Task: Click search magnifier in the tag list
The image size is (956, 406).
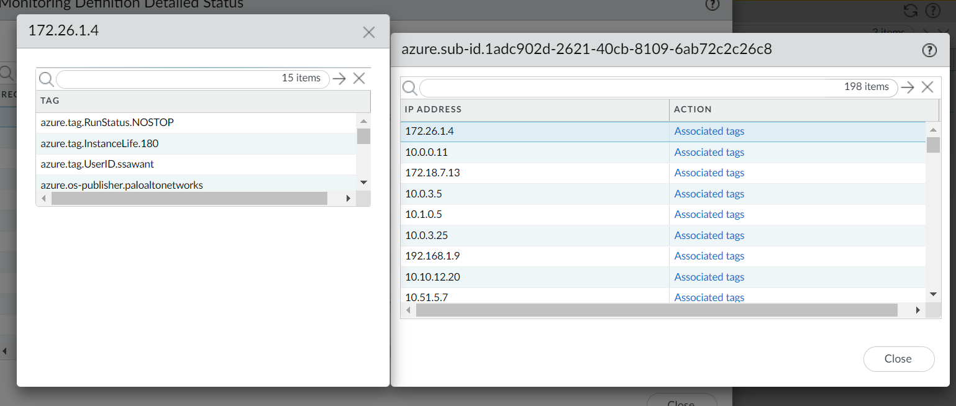Action: (46, 79)
